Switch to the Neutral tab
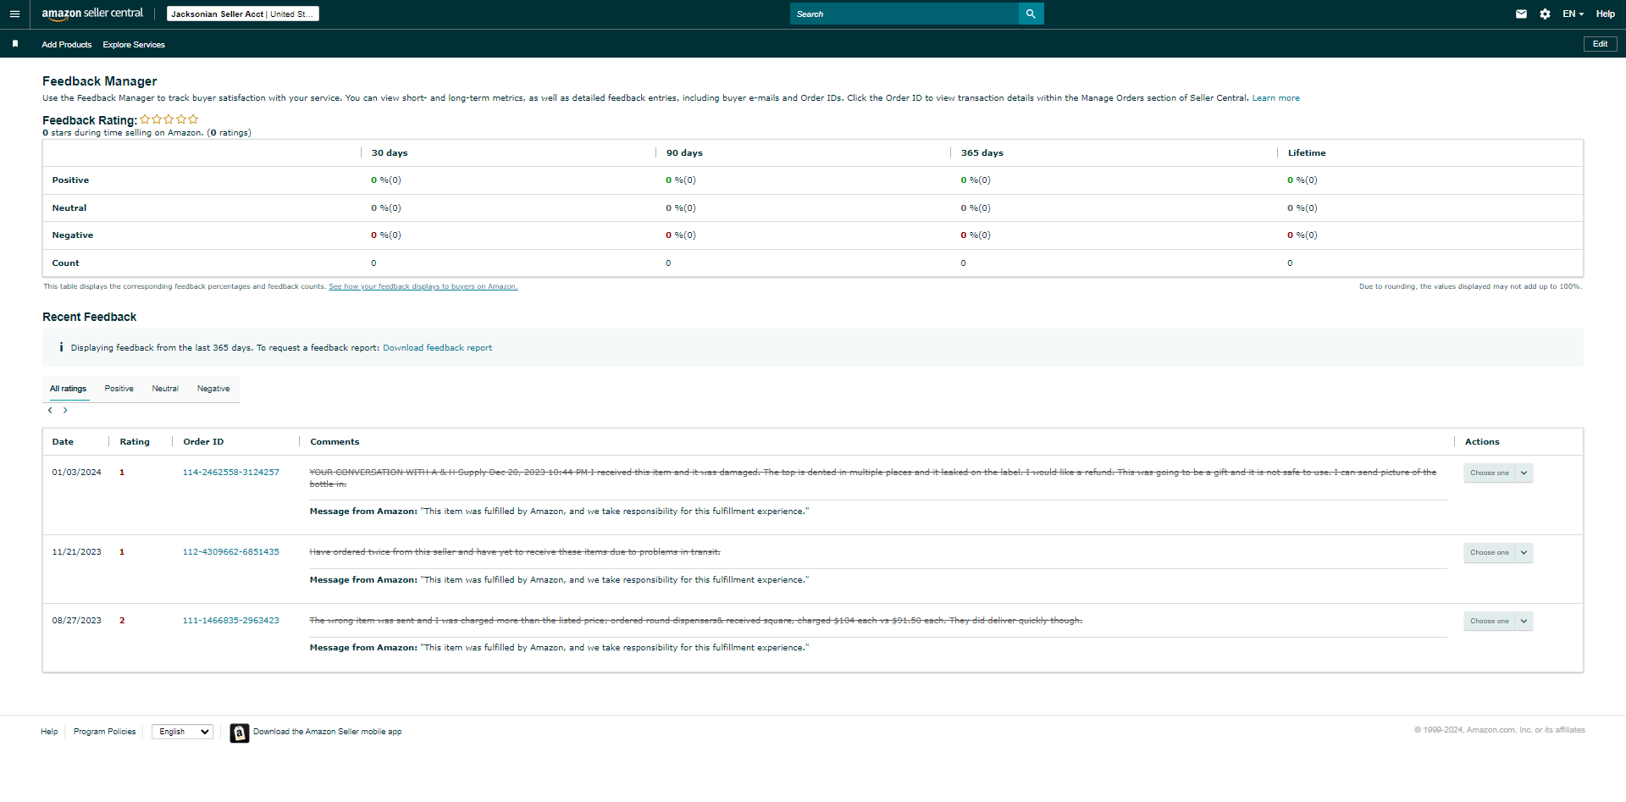1626x802 pixels. click(x=165, y=389)
